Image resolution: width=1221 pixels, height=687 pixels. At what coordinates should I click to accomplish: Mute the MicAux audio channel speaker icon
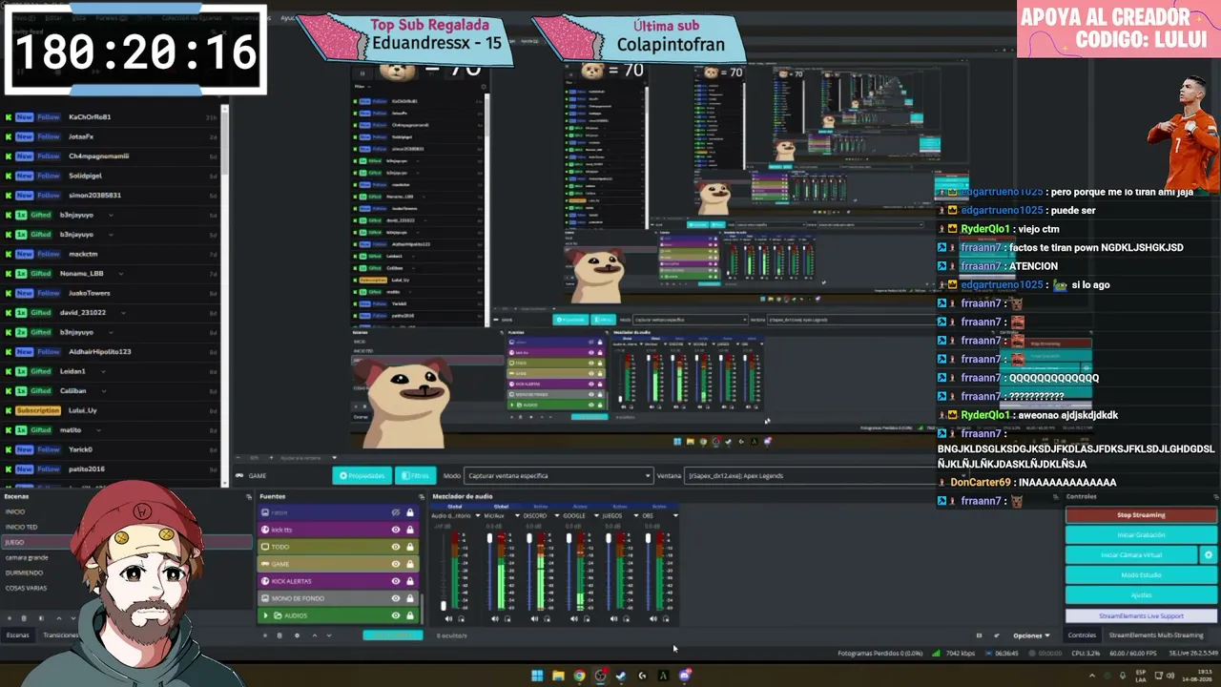click(494, 618)
